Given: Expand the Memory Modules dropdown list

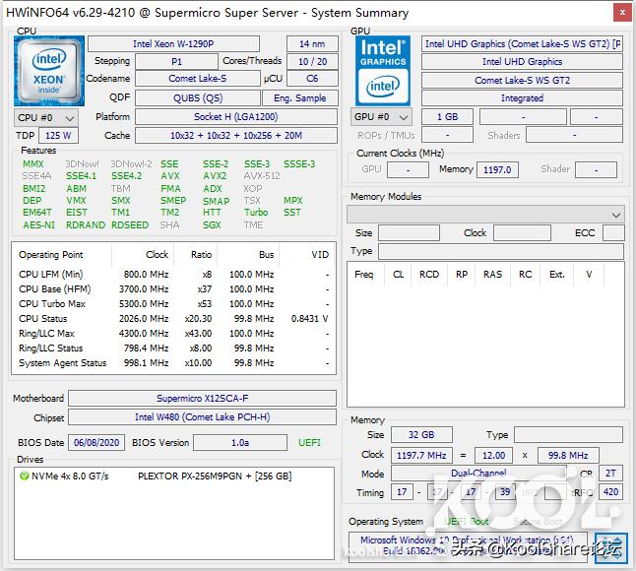Looking at the screenshot, I should click(x=616, y=215).
